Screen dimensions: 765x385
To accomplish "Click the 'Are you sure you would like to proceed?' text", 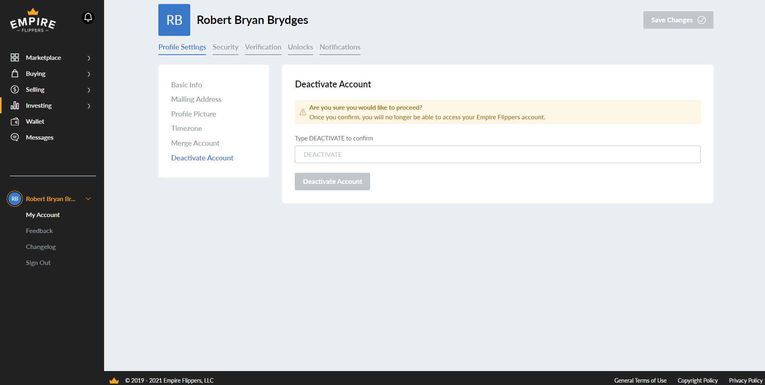I will point(365,107).
